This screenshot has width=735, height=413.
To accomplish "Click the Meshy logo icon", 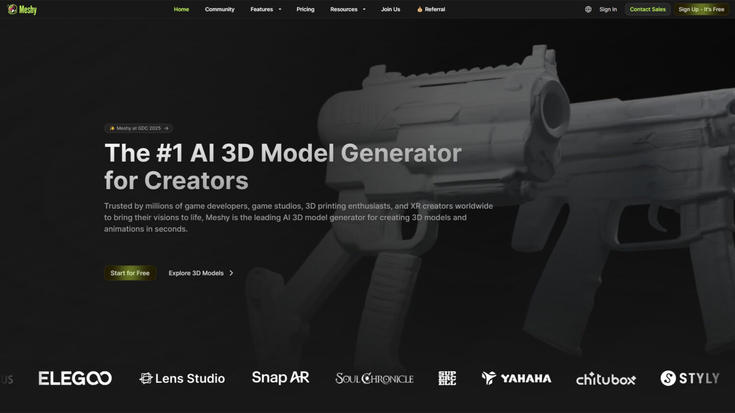I will [12, 9].
